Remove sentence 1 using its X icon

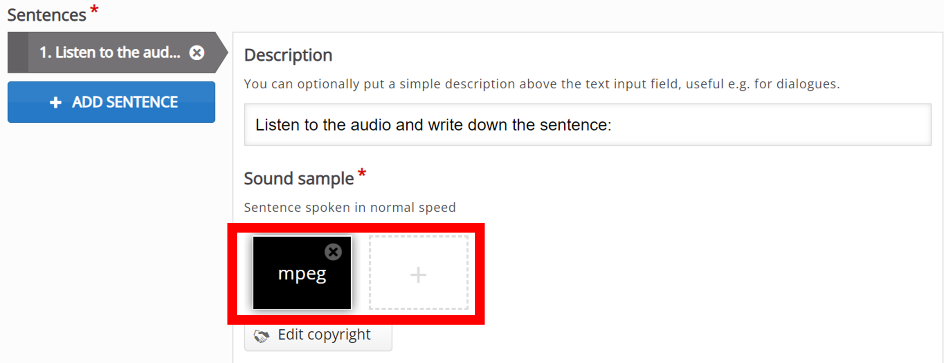pyautogui.click(x=197, y=53)
